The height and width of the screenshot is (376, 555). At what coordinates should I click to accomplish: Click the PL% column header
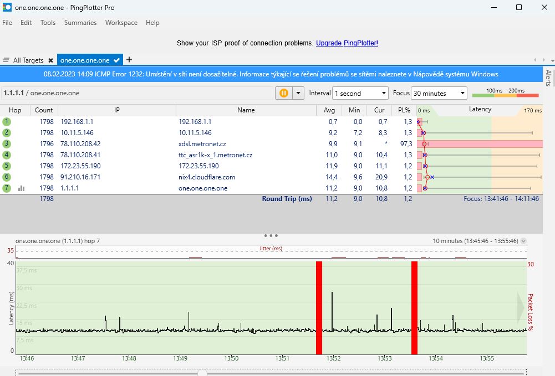point(404,110)
